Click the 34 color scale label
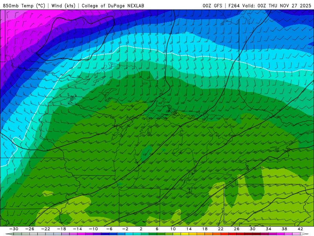This screenshot has height=236, width=314. tap(268, 229)
